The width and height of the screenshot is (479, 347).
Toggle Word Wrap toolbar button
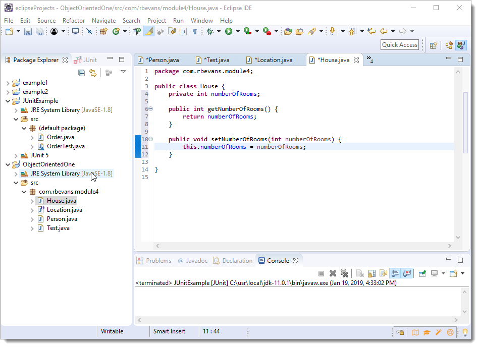[172, 31]
